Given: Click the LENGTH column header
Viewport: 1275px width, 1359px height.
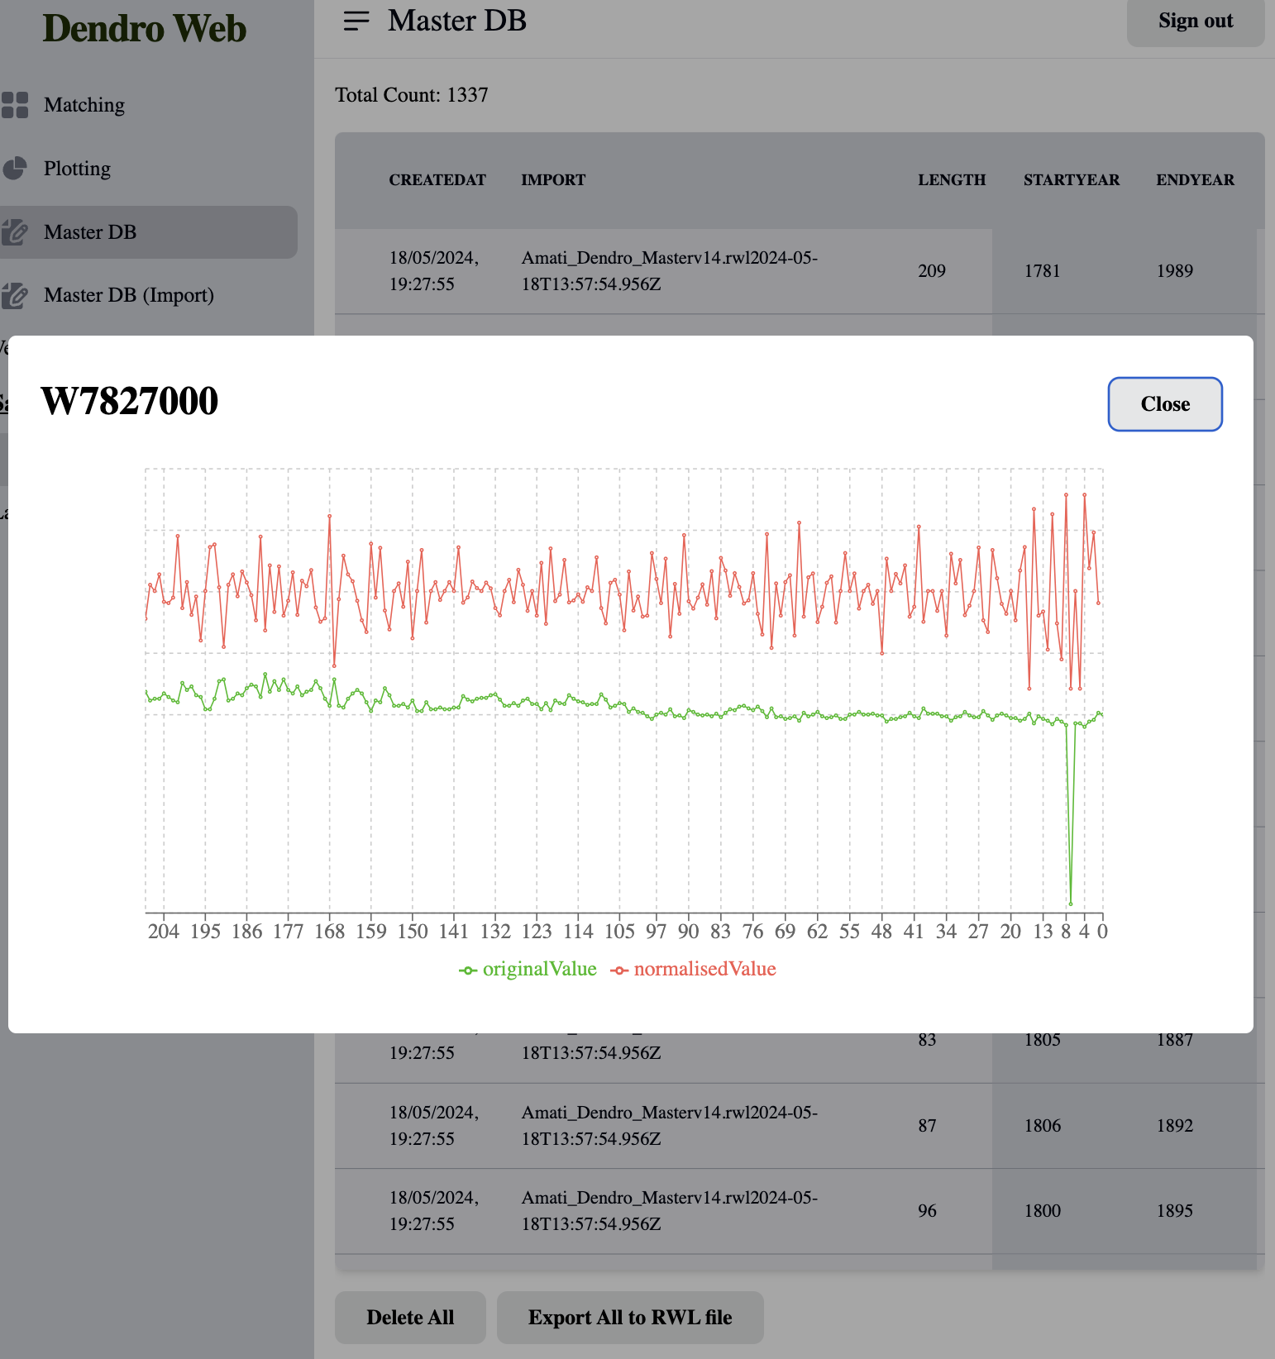Looking at the screenshot, I should 952,180.
